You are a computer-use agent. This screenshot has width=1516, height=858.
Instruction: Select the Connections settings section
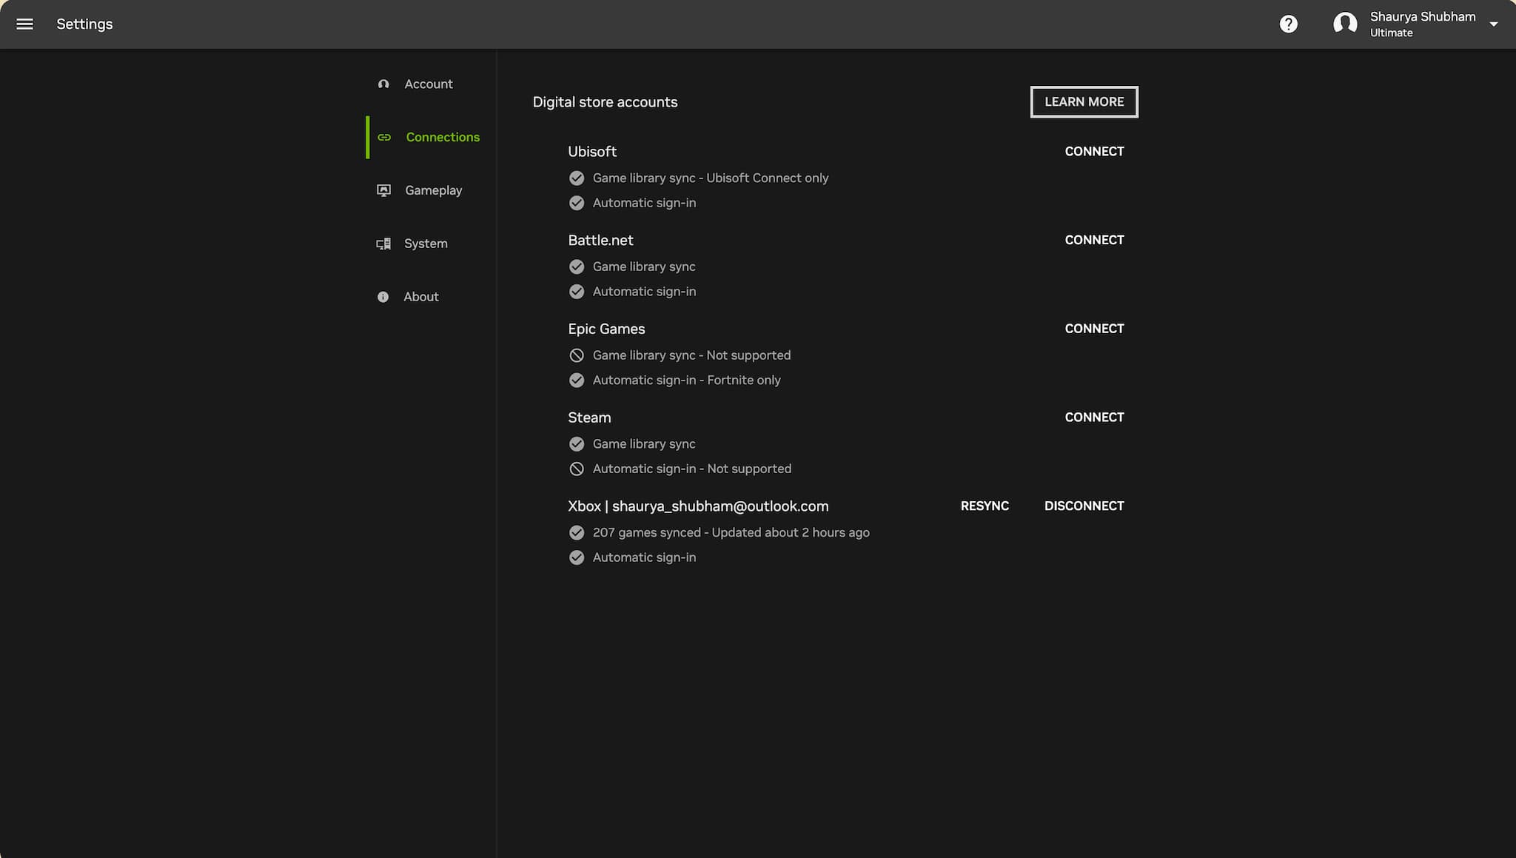point(443,137)
